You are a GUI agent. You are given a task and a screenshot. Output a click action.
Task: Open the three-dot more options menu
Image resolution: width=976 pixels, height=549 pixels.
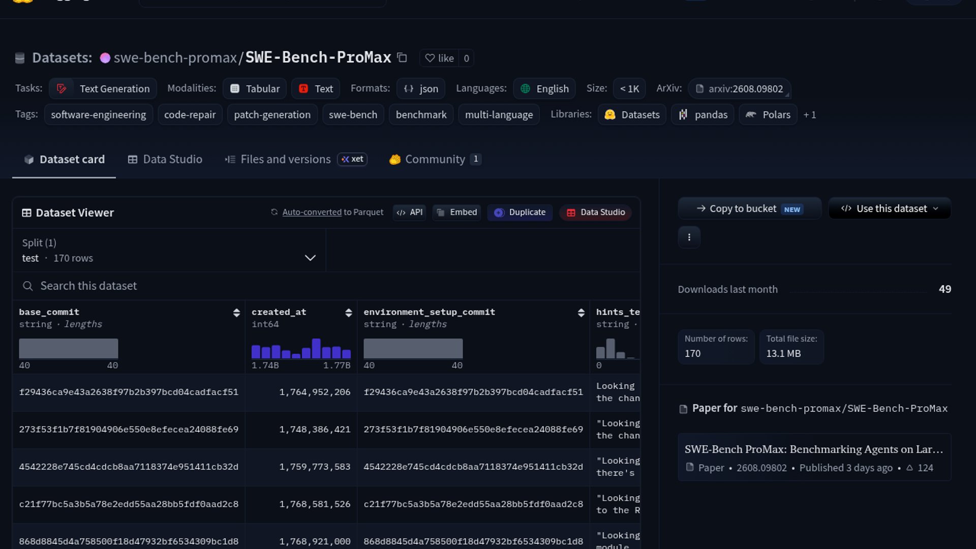[x=689, y=237]
